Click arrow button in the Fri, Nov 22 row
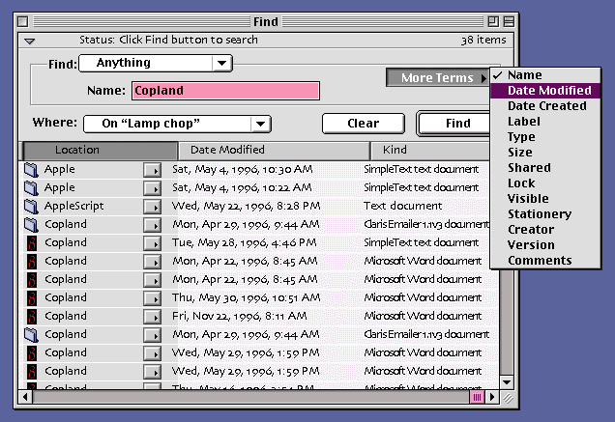The width and height of the screenshot is (615, 422). click(x=152, y=316)
